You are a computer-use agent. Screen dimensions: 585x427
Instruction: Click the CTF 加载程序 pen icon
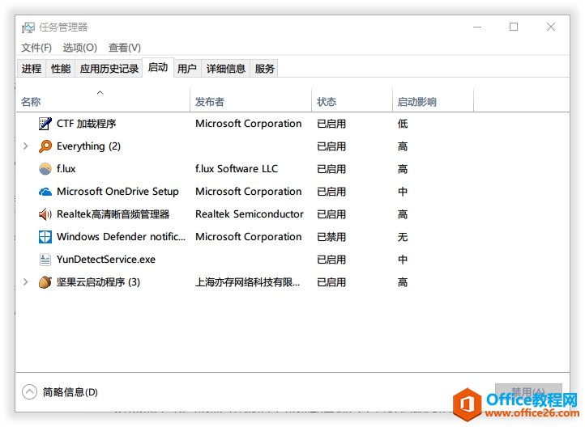[x=45, y=124]
